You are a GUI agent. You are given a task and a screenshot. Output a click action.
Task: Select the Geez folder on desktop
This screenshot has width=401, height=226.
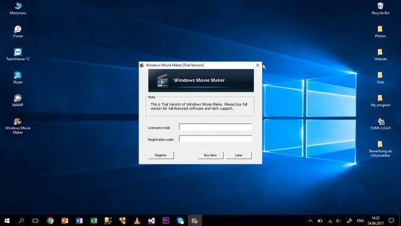(x=380, y=77)
